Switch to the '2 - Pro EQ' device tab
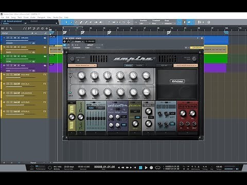This screenshot has width=247, height=185. (x=90, y=42)
